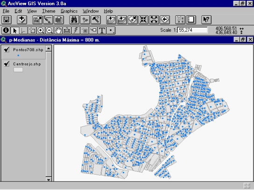Select the Pan hand tool

coord(58,30)
